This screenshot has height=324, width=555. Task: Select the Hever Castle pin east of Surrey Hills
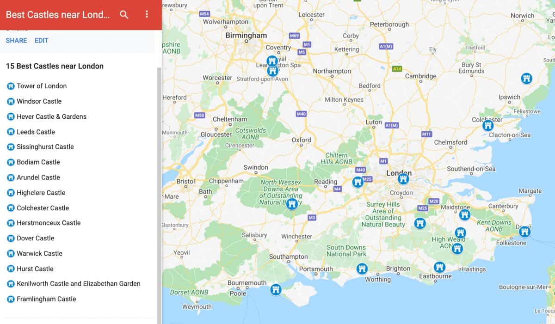point(420,223)
